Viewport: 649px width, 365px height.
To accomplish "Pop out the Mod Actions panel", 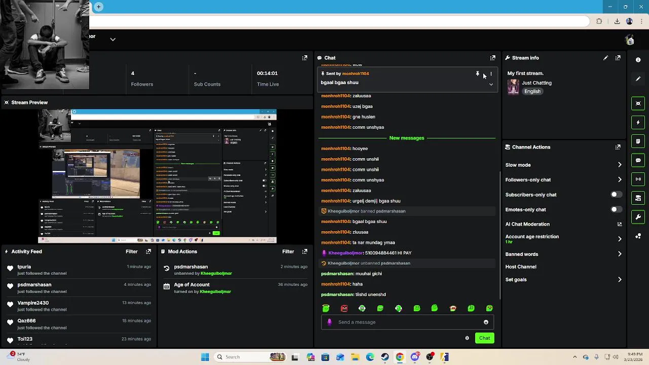I will [x=305, y=251].
